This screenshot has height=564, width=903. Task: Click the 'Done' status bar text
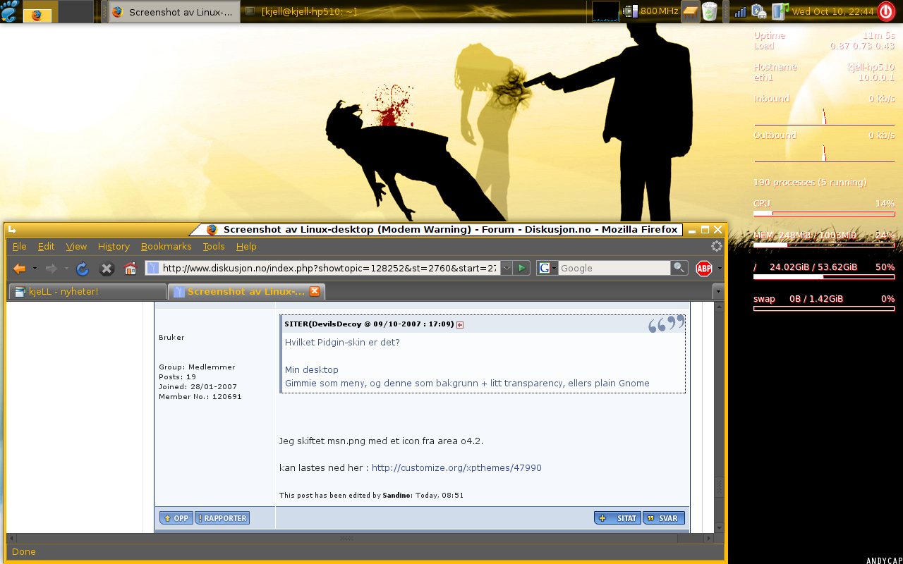pyautogui.click(x=24, y=552)
